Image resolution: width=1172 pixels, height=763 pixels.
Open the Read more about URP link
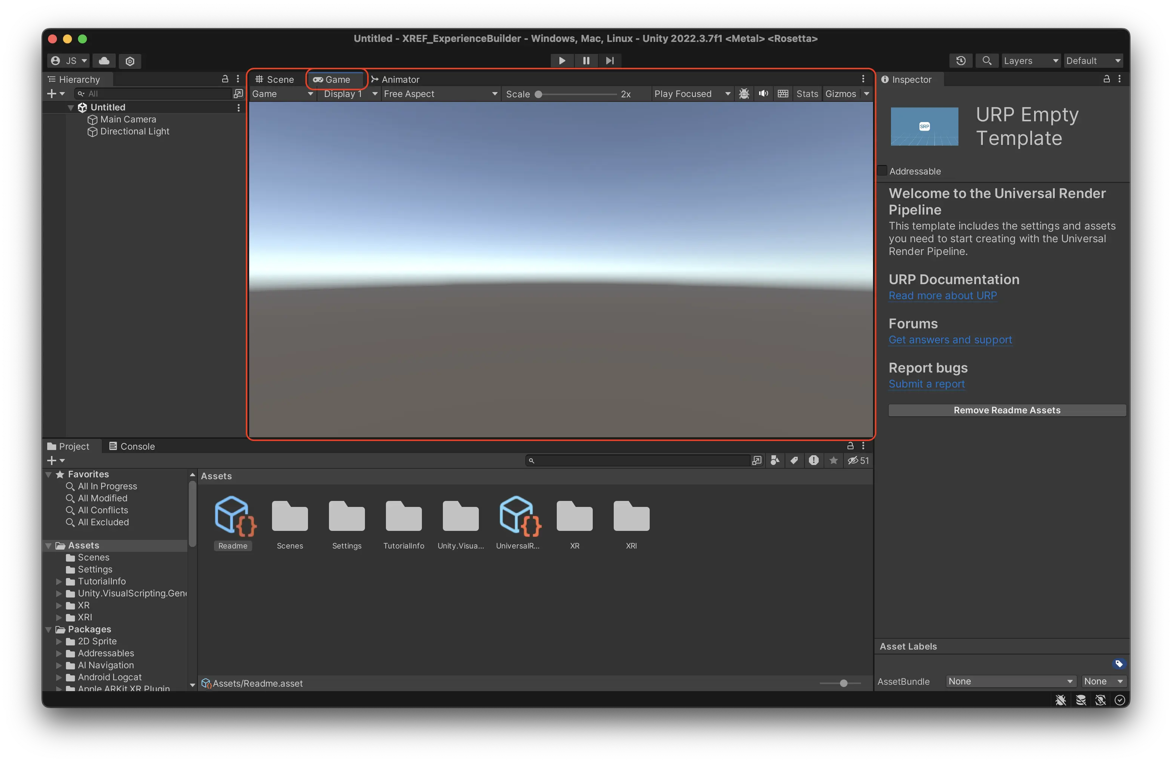point(943,296)
